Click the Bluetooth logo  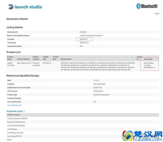pos(147,6)
